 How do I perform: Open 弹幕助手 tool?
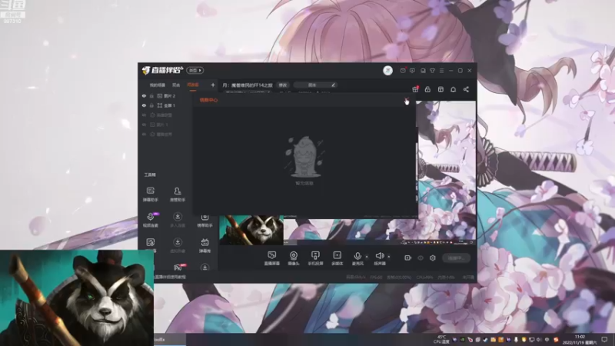point(150,195)
